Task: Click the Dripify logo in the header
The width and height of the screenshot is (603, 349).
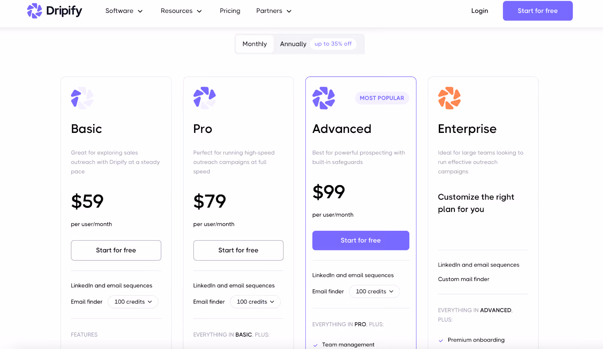Action: coord(54,11)
